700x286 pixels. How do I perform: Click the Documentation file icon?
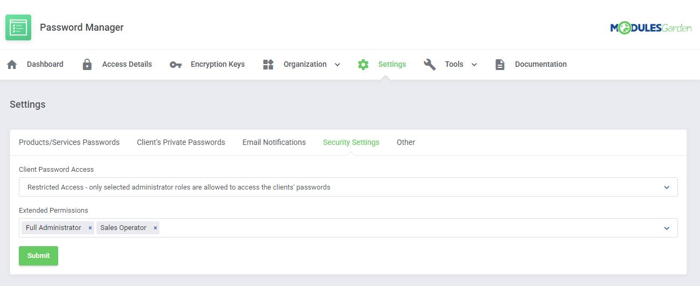(x=500, y=65)
